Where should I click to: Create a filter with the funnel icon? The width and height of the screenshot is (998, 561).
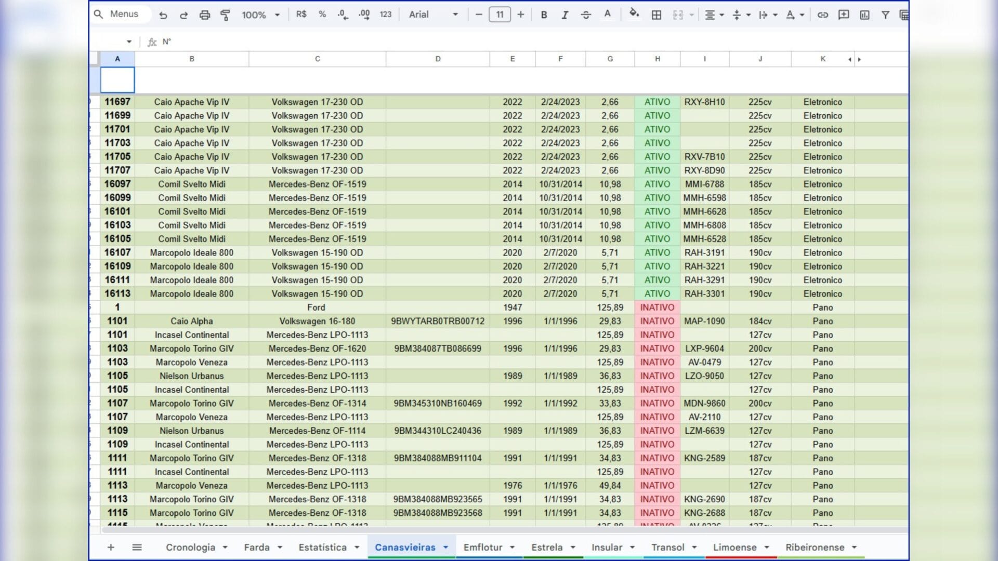click(885, 15)
